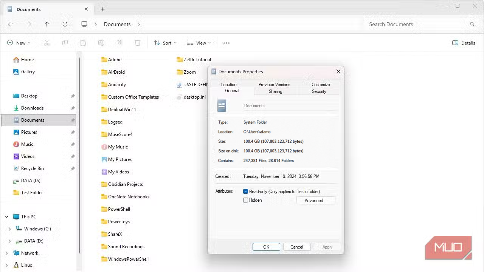Viewport: 484px width, 272px height.
Task: Go up one folder level arrow
Action: pyautogui.click(x=47, y=24)
